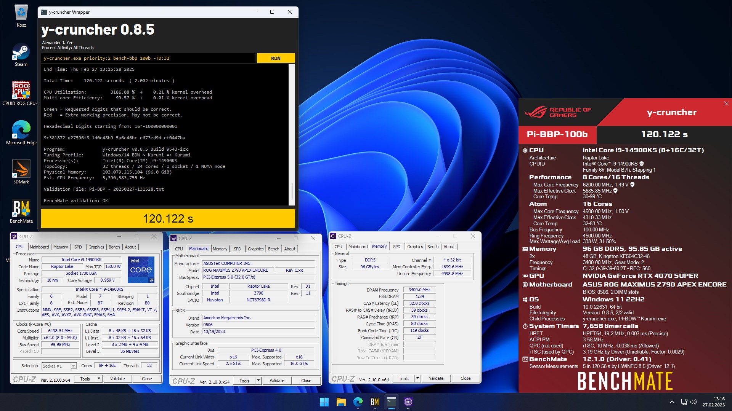Screen dimensions: 732x411
Task: Open Tools dropdown arrow in CPU-Z CPU window
Action: click(x=99, y=379)
